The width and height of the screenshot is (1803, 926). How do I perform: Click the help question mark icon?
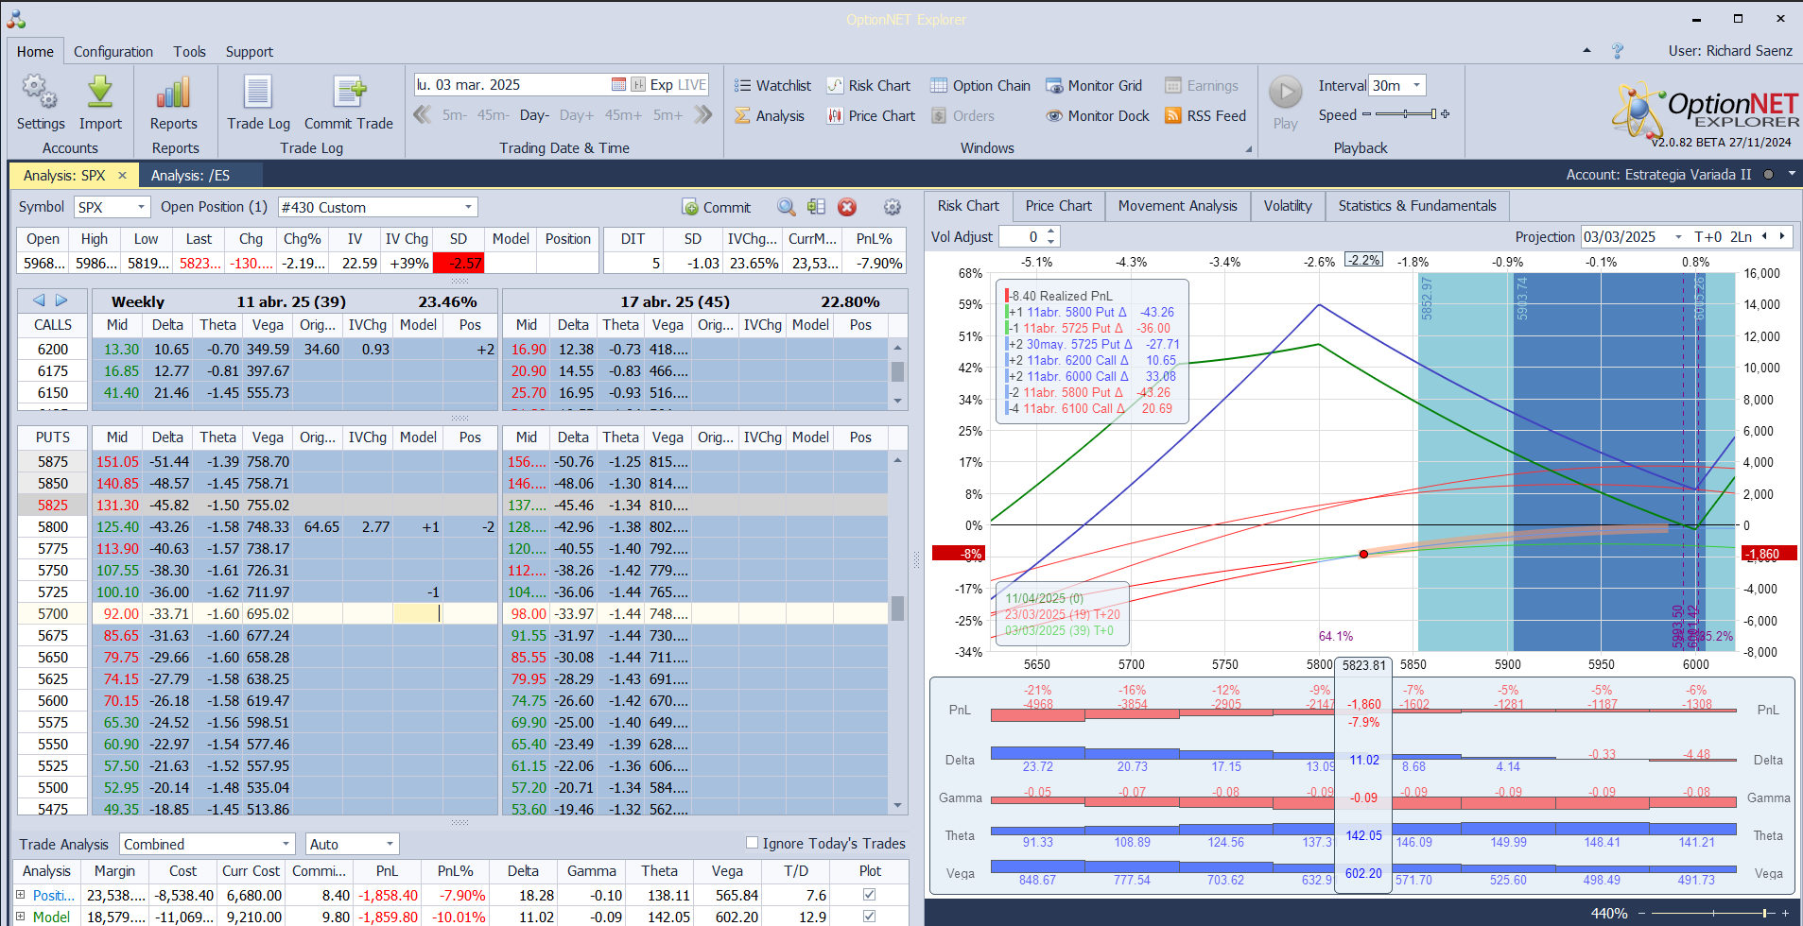click(x=1618, y=51)
